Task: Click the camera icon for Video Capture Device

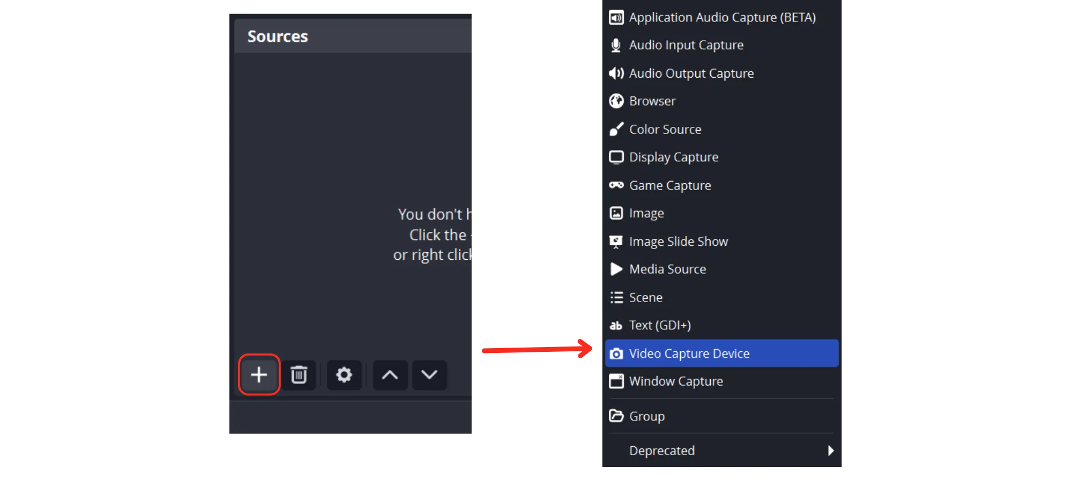Action: point(616,353)
